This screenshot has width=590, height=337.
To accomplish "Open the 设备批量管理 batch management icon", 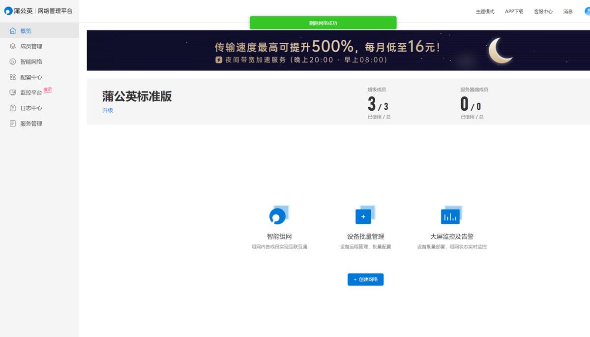I will point(364,216).
